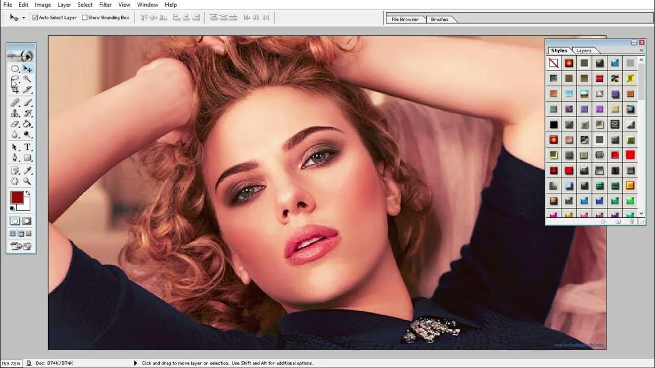Choose the Path Selection arrow tool
The width and height of the screenshot is (655, 368).
[x=15, y=147]
